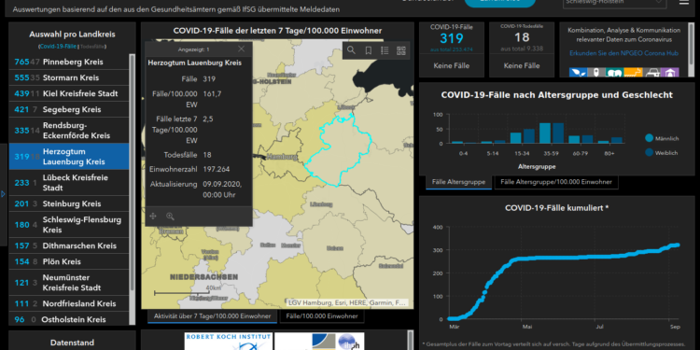This screenshot has width=700, height=350.
Task: Click the teal people hub icon
Action: 614,72
